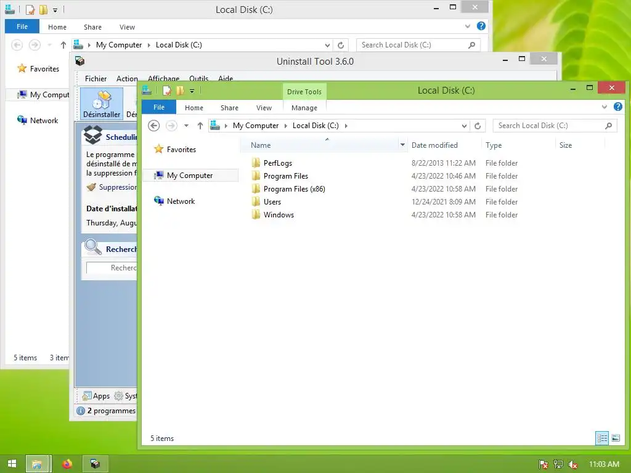Expand the ribbon in back Local Disk window
This screenshot has height=473, width=631.
(468, 26)
